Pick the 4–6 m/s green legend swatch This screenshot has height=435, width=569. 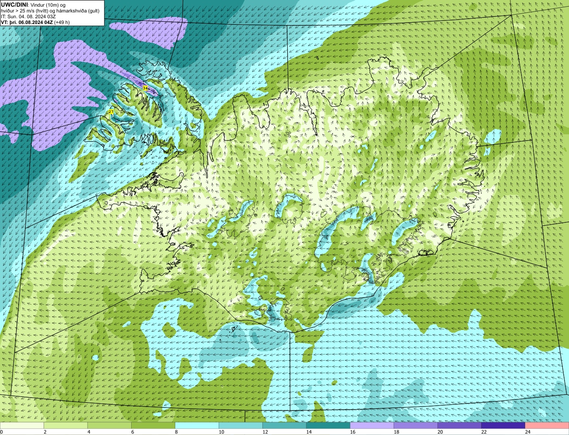(109, 426)
